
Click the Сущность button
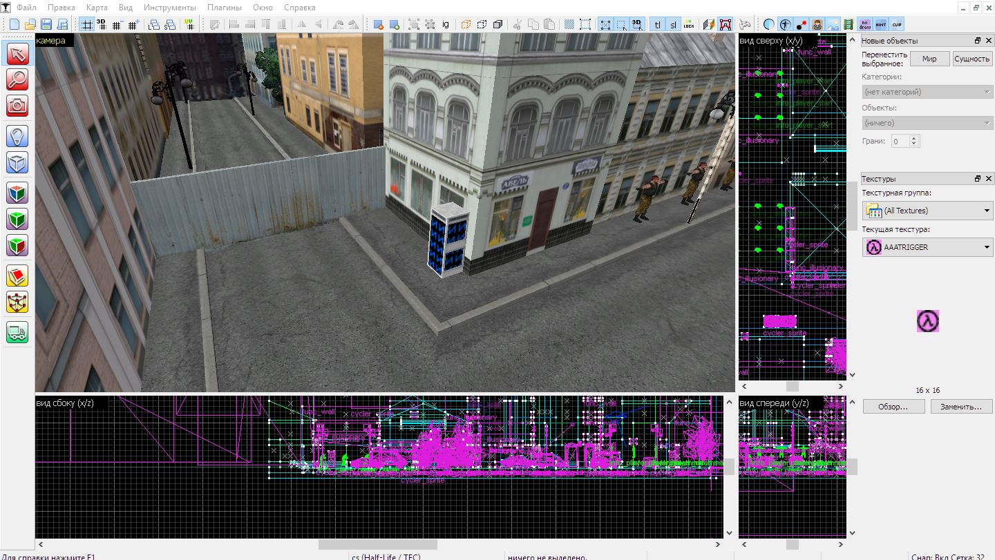[972, 59]
